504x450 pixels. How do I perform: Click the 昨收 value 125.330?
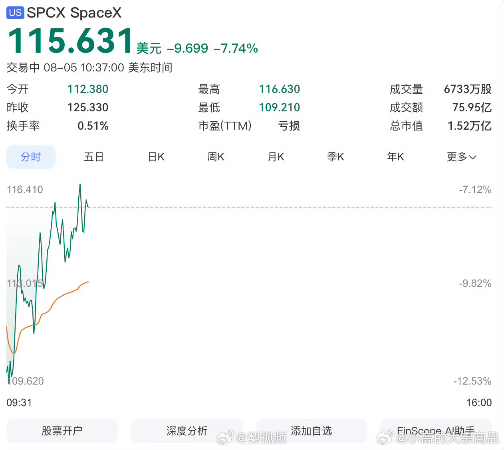point(88,107)
